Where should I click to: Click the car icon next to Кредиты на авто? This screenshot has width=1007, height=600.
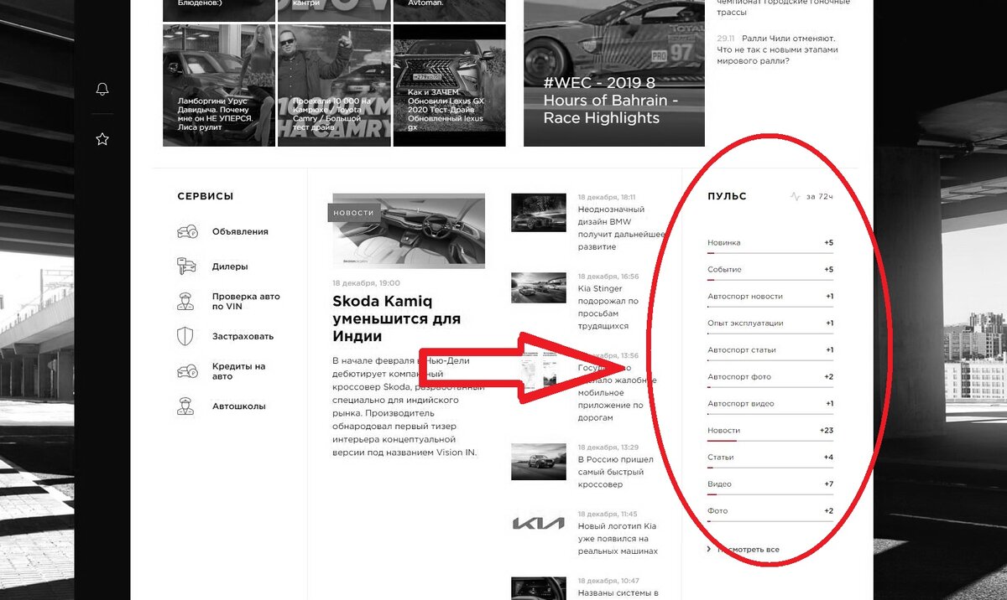pyautogui.click(x=186, y=371)
